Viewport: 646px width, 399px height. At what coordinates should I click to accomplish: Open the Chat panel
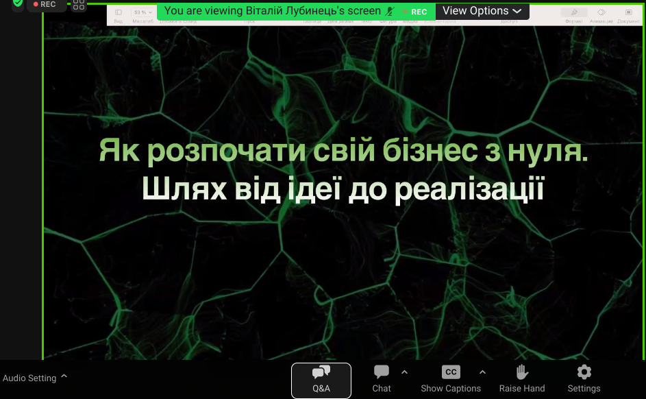382,379
